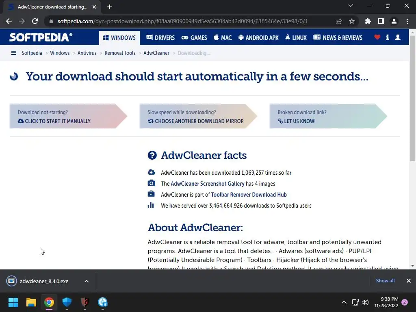Screen dimensions: 416x312
Task: Click the Chrome taskbar icon
Action: point(49,302)
